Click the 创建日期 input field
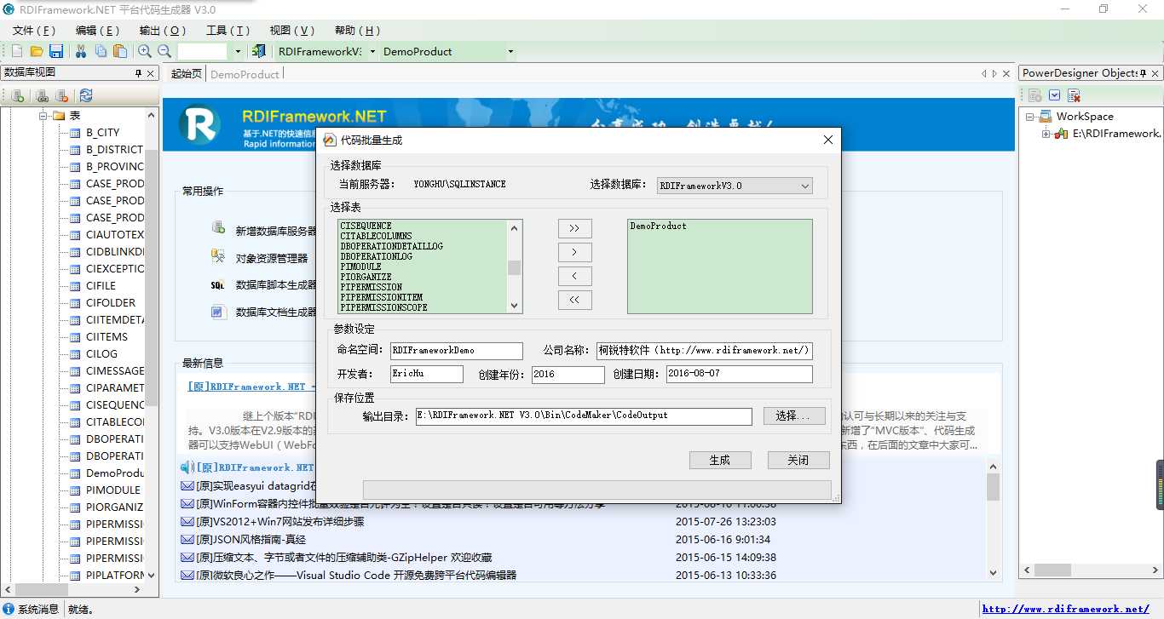 pos(739,374)
